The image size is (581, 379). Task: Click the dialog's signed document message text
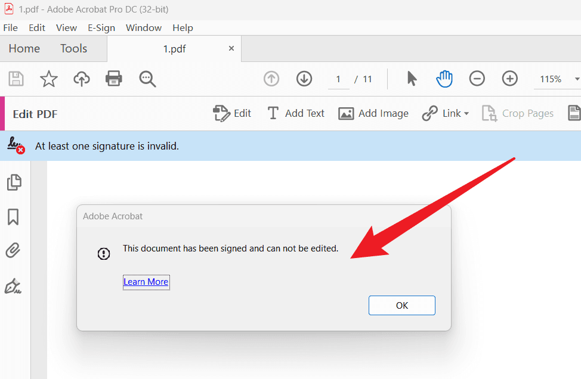coord(230,248)
